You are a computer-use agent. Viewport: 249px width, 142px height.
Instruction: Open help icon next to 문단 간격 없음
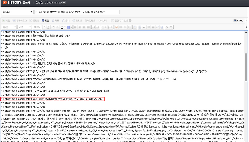click(x=130, y=21)
